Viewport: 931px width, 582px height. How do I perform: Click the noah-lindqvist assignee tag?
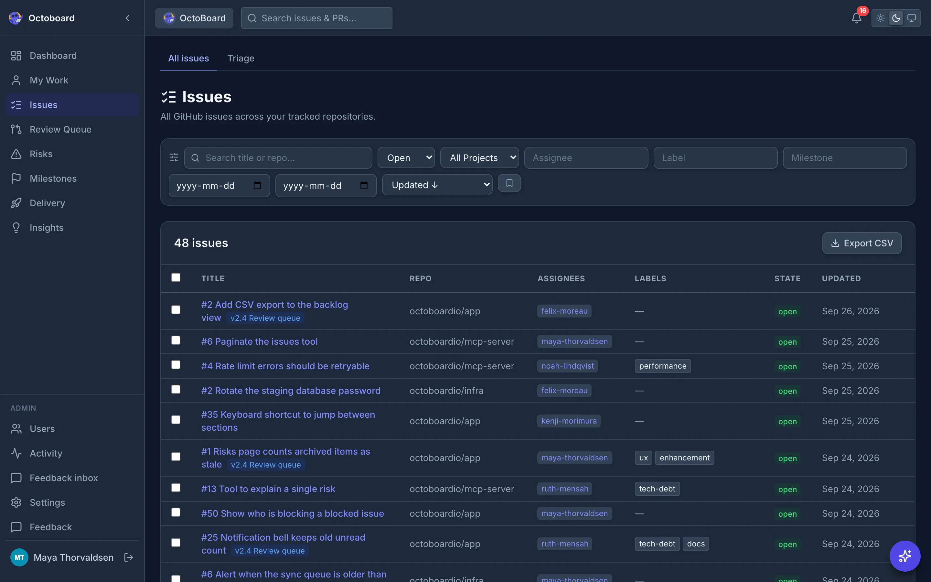tap(567, 366)
